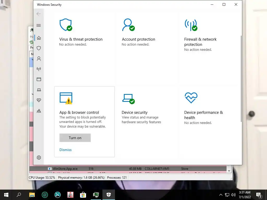Click the App & browser control warning icon
Screen dimensions: 267x200
[66, 98]
